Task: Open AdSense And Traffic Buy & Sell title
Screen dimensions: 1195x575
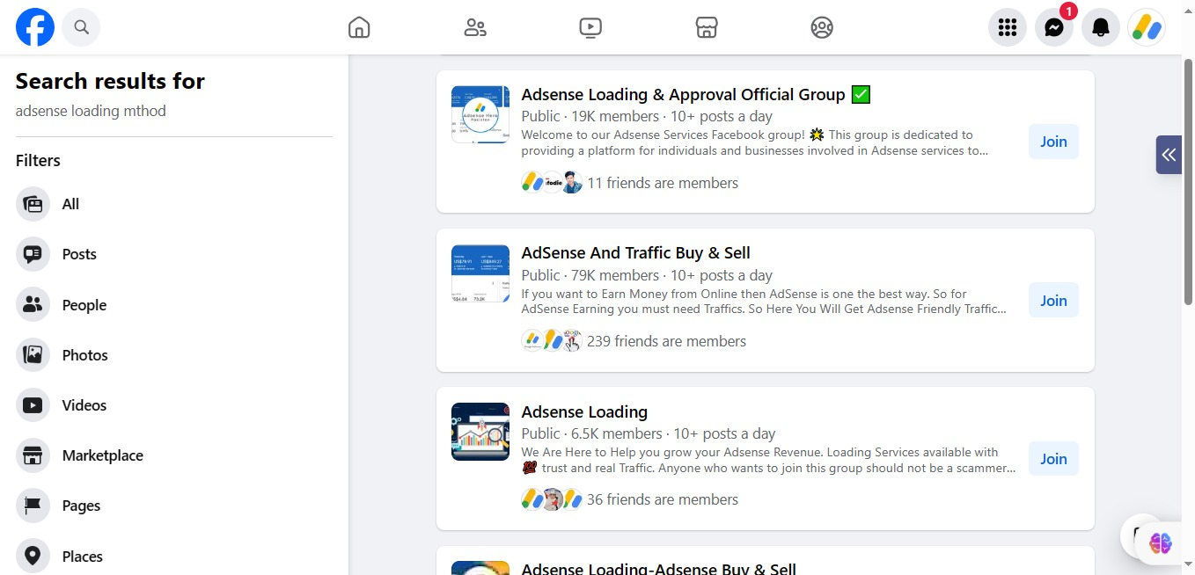Action: pyautogui.click(x=636, y=253)
